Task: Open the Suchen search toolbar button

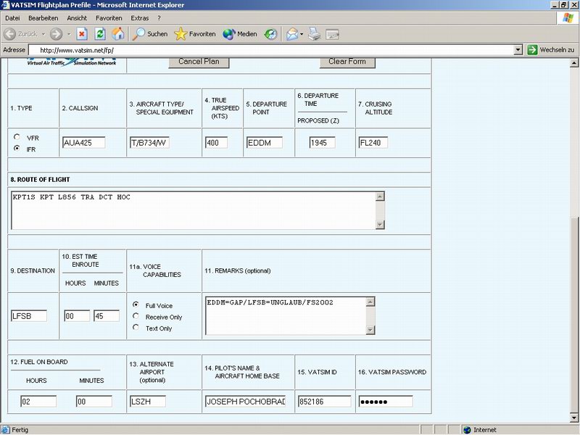Action: (150, 33)
